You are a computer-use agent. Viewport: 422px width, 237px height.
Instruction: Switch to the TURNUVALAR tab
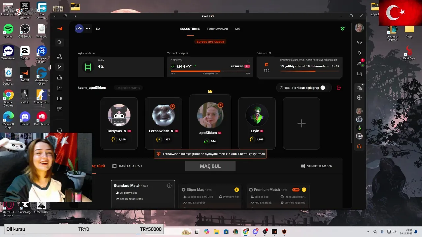pos(218,29)
